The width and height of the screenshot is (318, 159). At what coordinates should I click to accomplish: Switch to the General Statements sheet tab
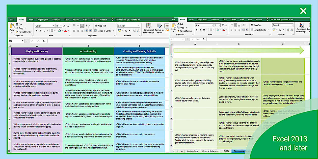210,151
